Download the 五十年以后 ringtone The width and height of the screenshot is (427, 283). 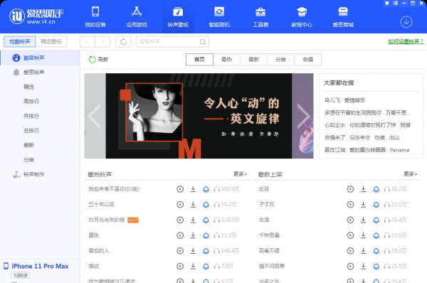(x=193, y=204)
